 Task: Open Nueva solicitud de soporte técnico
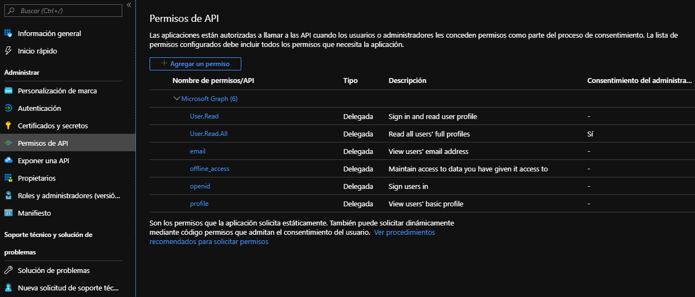[68, 288]
